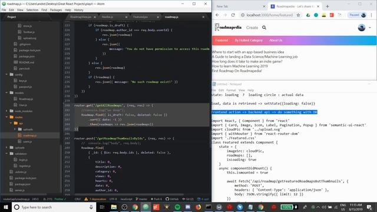Open Firefox from the taskbar
This screenshot has width=377, height=212.
coord(199,207)
